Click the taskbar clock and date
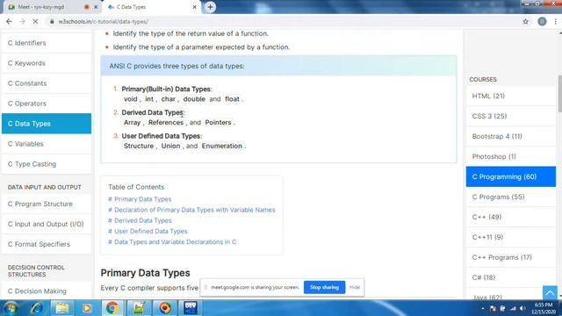 click(x=544, y=308)
